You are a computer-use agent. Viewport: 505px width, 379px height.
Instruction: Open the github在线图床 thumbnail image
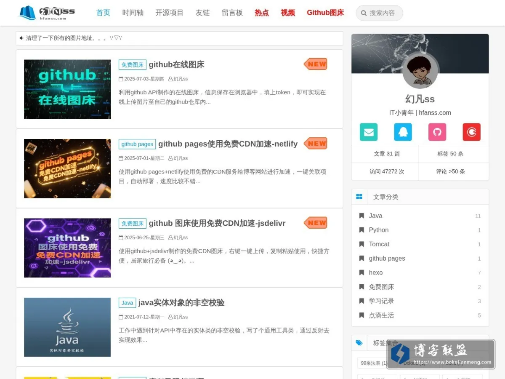67,89
